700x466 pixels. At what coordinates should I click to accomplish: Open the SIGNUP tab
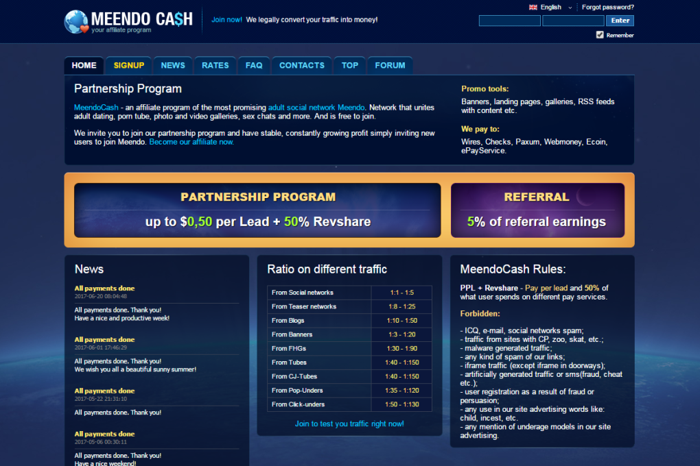click(129, 66)
